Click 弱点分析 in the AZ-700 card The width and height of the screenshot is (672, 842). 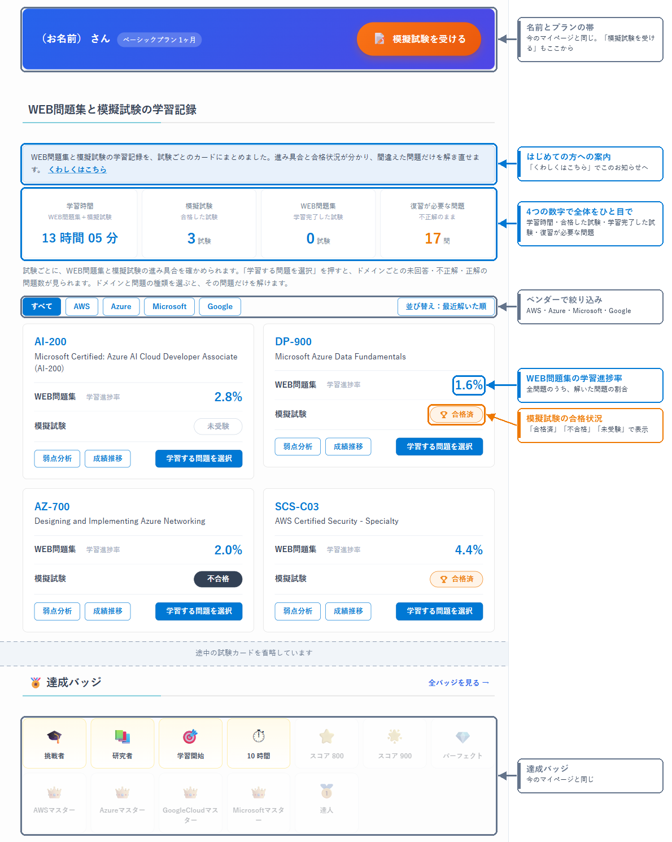click(x=57, y=611)
